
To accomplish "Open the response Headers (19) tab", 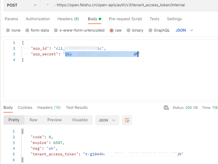I will click(x=49, y=108).
